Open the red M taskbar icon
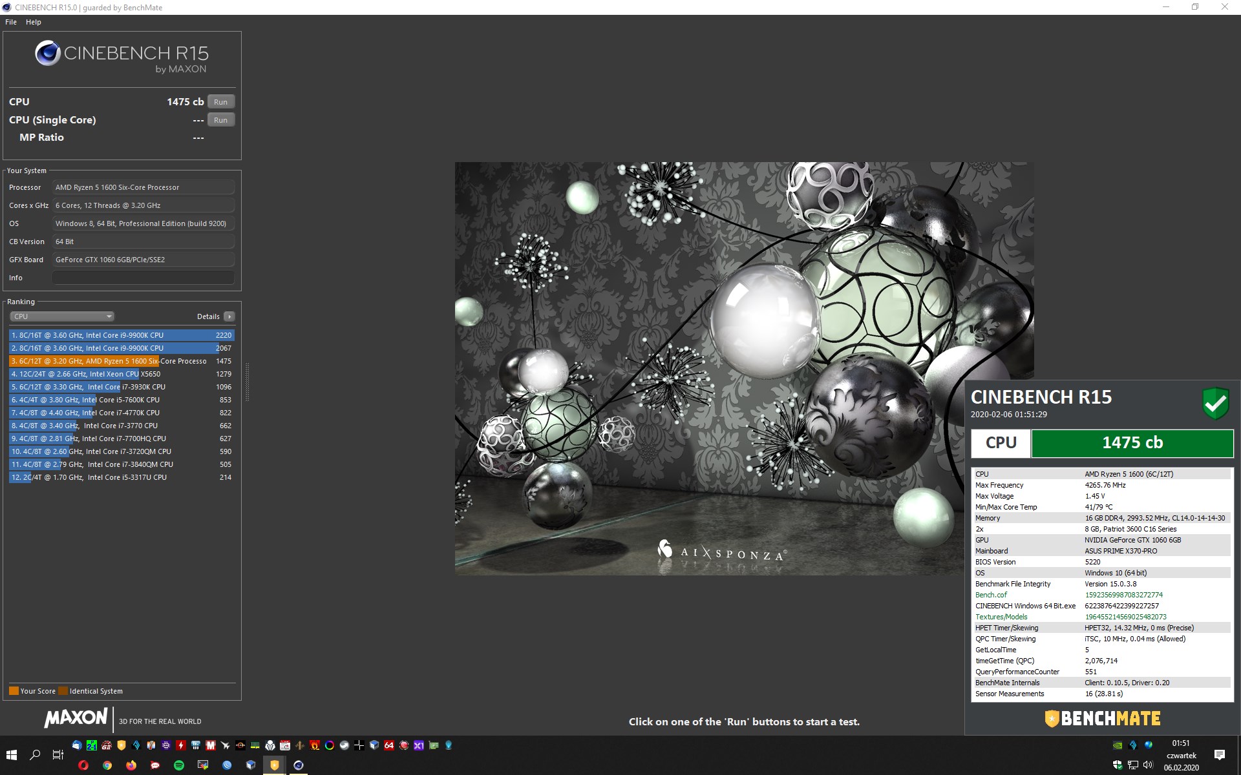1241x775 pixels. [x=211, y=745]
